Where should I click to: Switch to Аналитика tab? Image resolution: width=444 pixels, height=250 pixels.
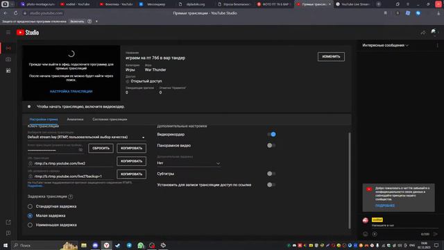pyautogui.click(x=75, y=119)
